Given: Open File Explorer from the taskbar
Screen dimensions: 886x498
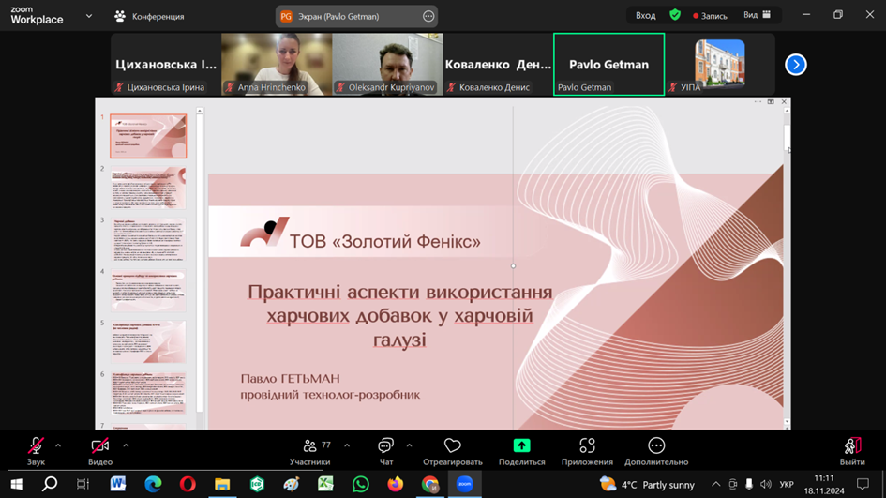Looking at the screenshot, I should point(222,485).
